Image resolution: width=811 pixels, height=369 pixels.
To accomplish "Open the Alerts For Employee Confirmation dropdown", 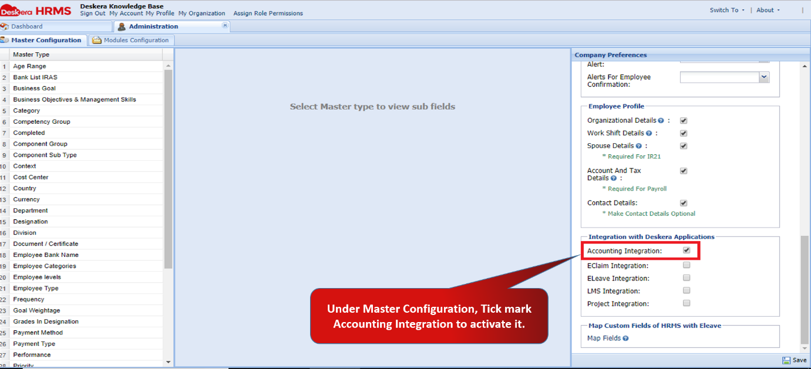I will point(763,77).
